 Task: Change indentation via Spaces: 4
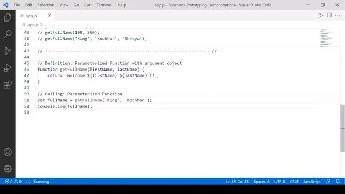click(261, 182)
